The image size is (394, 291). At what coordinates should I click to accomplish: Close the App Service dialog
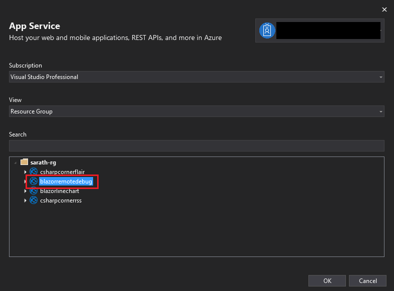[x=384, y=9]
